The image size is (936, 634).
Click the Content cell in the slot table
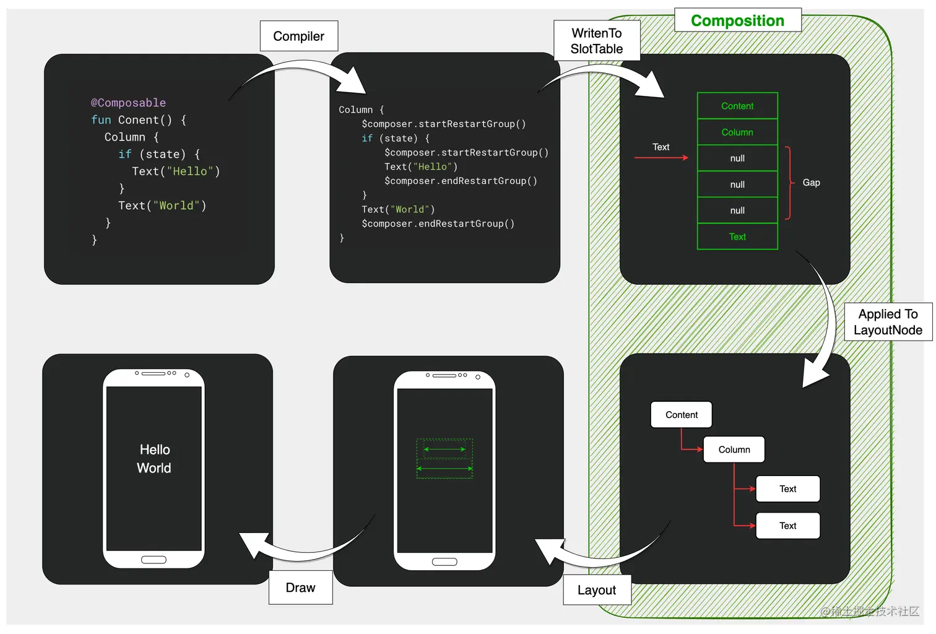[x=737, y=105]
